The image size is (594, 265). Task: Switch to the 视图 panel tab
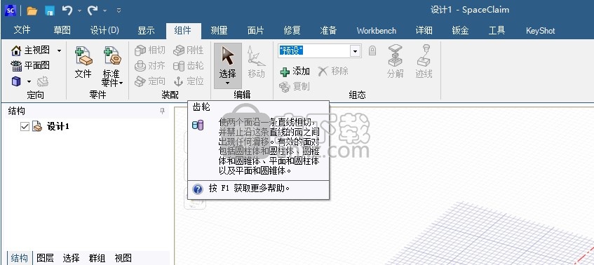pyautogui.click(x=123, y=258)
